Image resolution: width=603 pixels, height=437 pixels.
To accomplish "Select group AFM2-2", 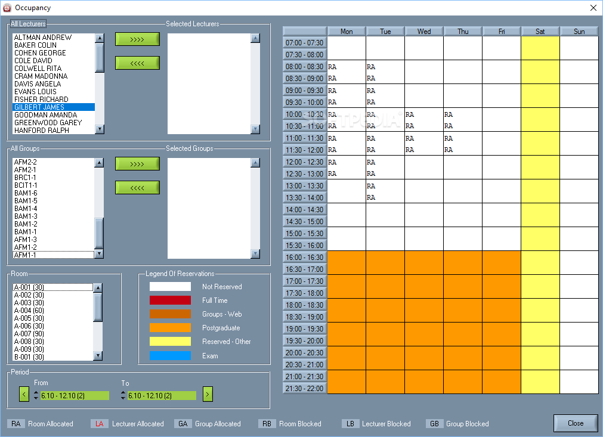I will point(54,162).
